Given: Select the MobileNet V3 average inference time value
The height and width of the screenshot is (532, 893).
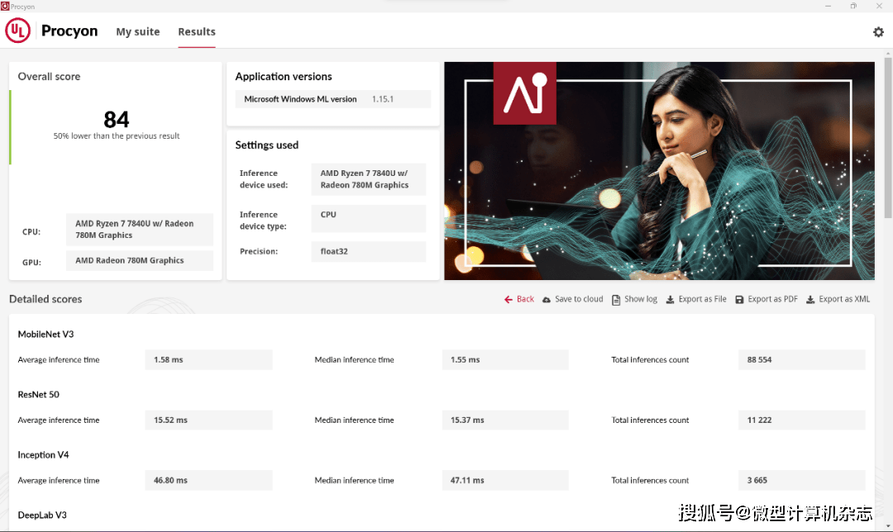Looking at the screenshot, I should [x=208, y=360].
